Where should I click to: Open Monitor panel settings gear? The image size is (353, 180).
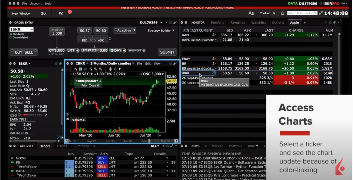pos(334,22)
